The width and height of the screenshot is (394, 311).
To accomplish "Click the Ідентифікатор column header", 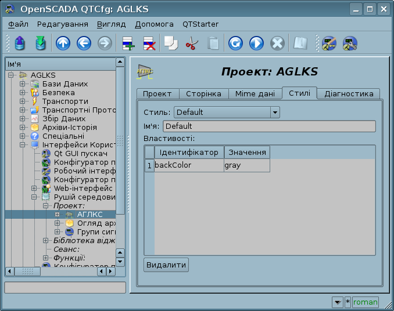I will click(x=189, y=153).
